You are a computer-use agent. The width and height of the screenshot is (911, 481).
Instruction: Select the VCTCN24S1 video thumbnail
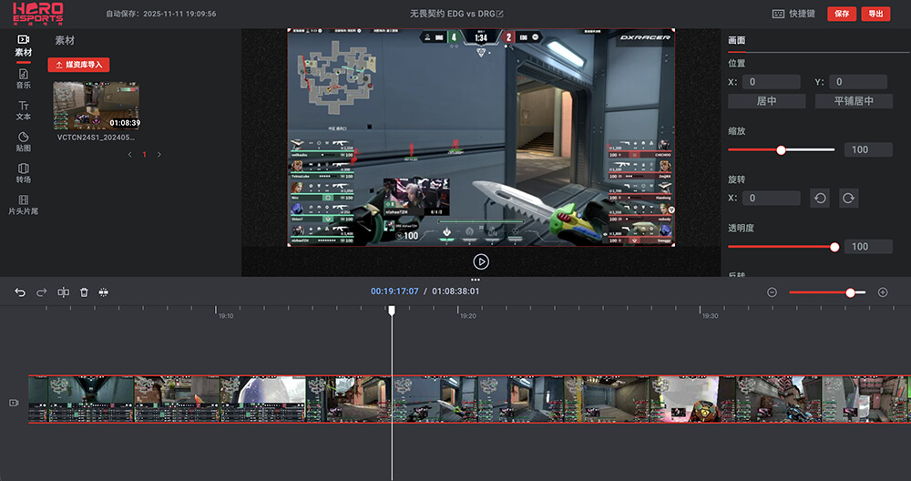tap(97, 107)
